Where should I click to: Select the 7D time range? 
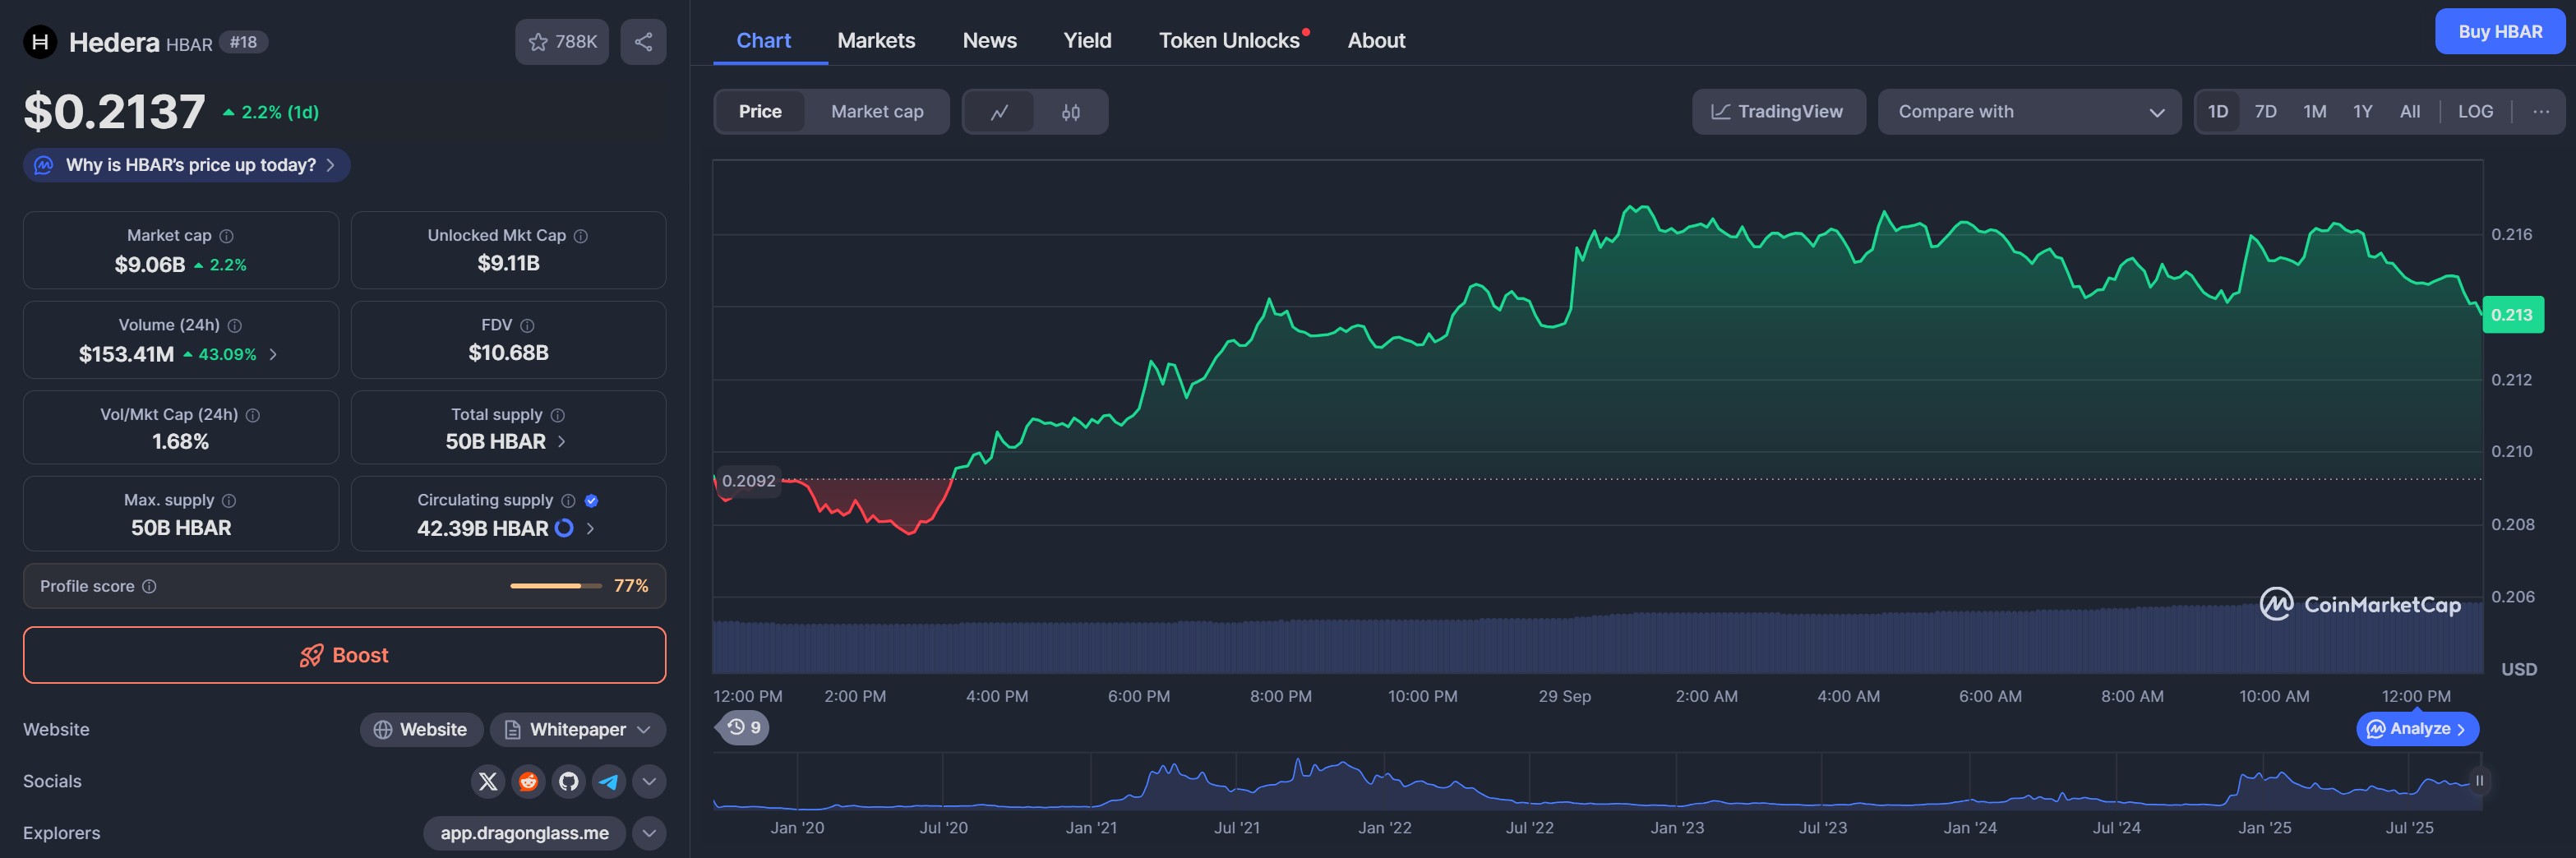coord(2265,112)
